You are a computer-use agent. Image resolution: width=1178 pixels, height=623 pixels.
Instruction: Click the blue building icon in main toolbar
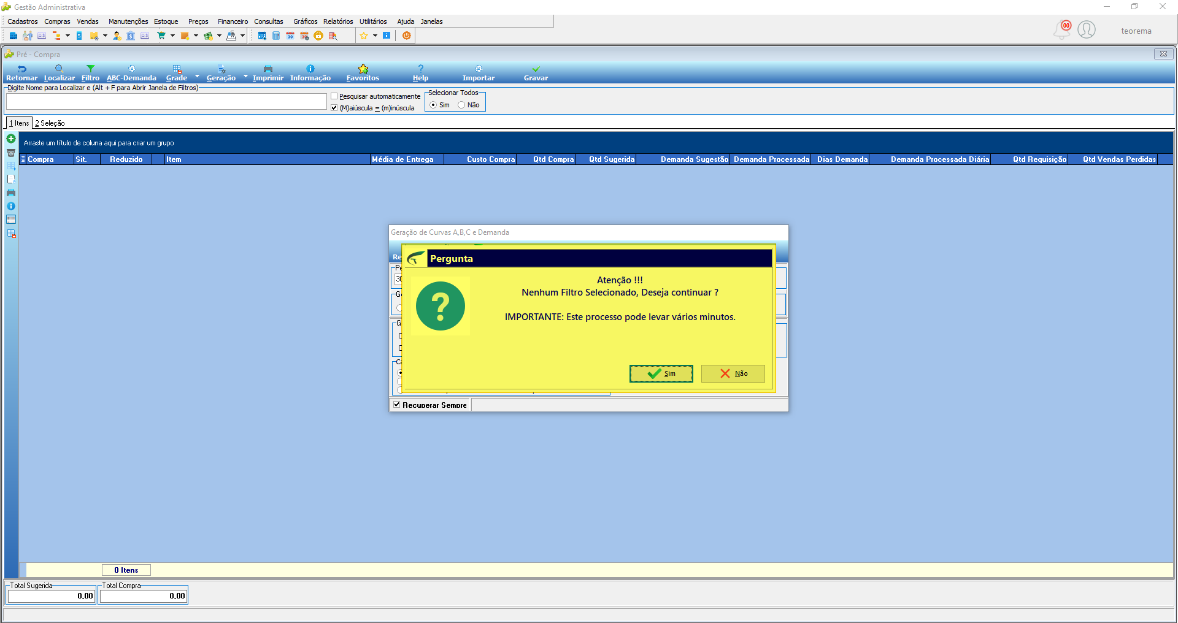click(13, 36)
